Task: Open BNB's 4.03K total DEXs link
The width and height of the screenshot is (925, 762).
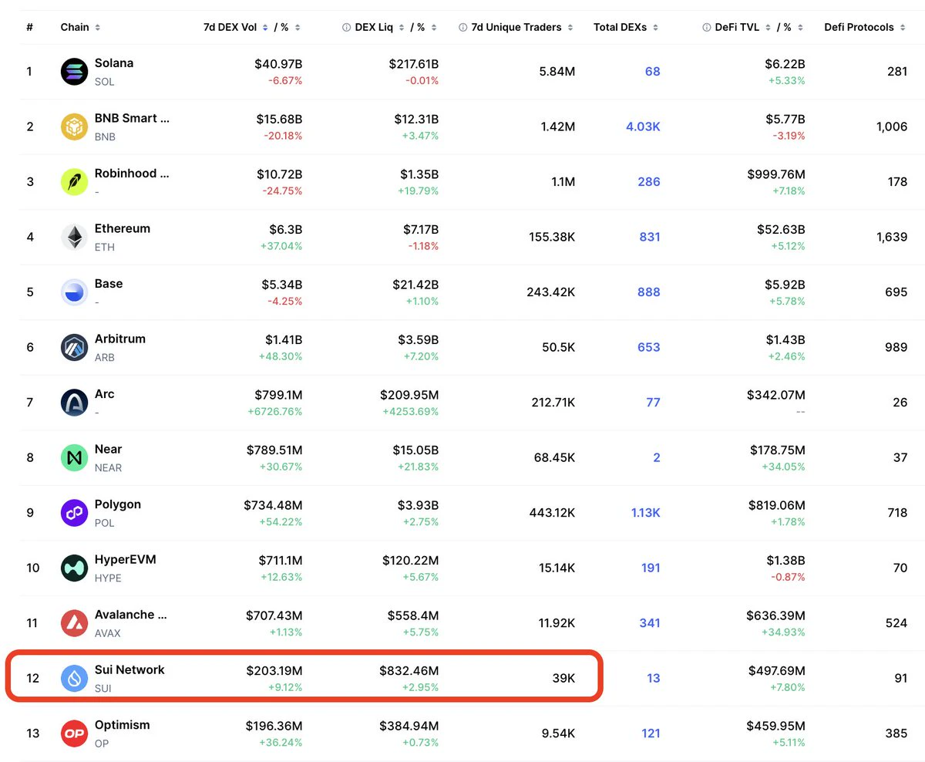Action: pos(643,126)
